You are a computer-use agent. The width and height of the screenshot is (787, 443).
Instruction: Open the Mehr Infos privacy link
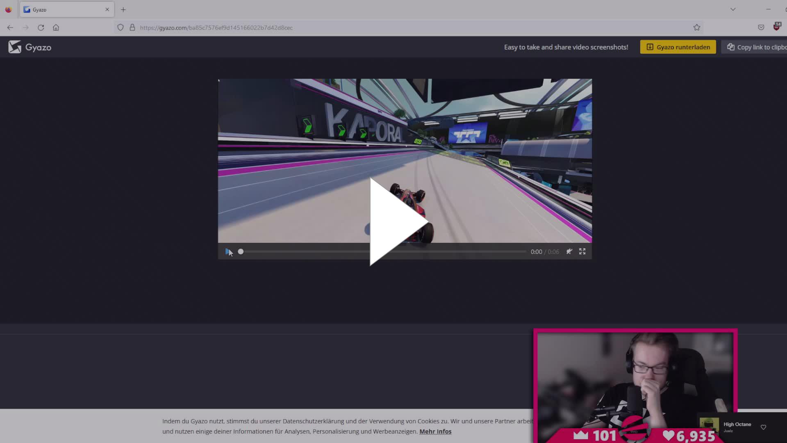click(435, 431)
